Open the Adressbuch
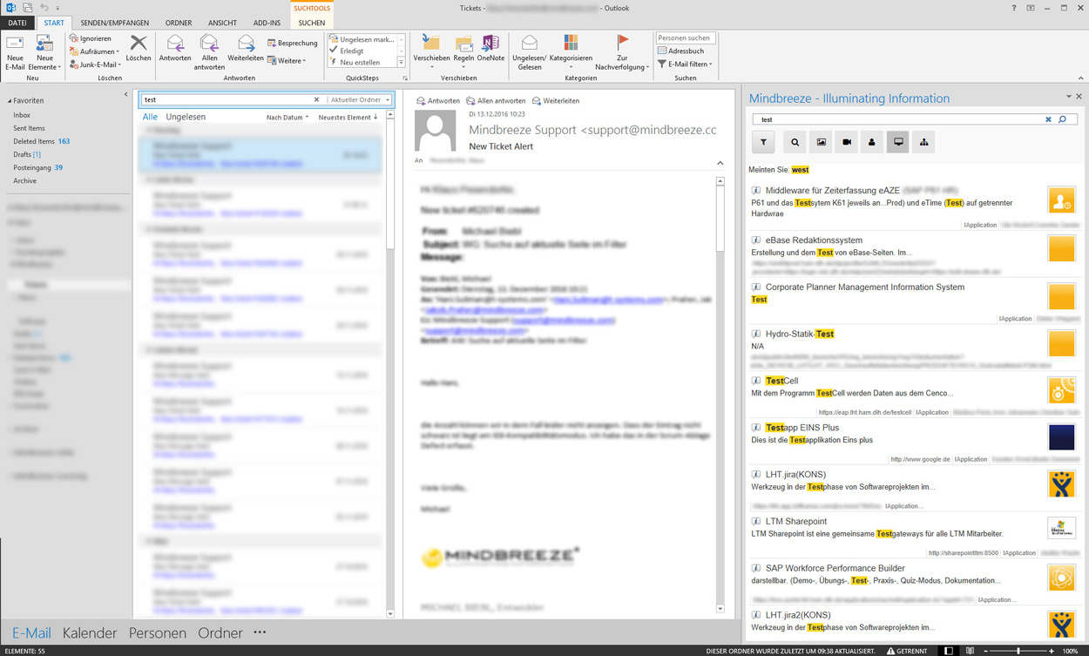 coord(681,51)
